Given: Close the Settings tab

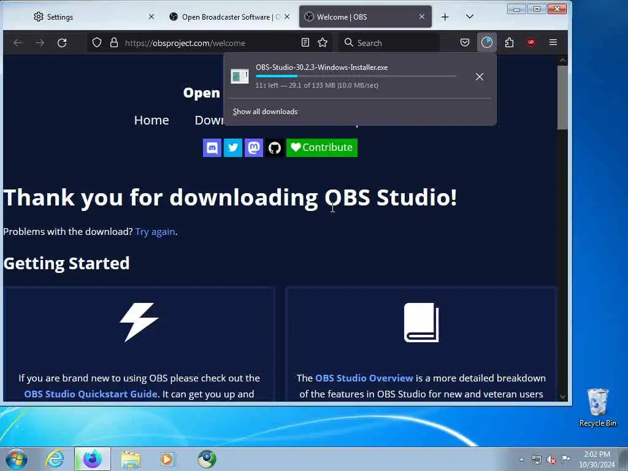Looking at the screenshot, I should (x=151, y=17).
